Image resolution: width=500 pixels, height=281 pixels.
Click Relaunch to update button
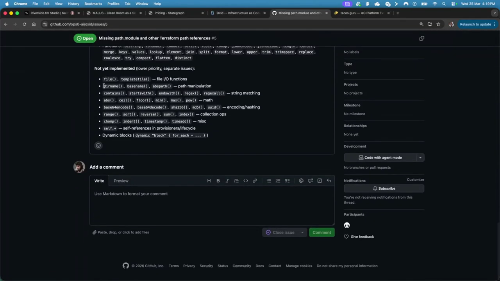475,24
